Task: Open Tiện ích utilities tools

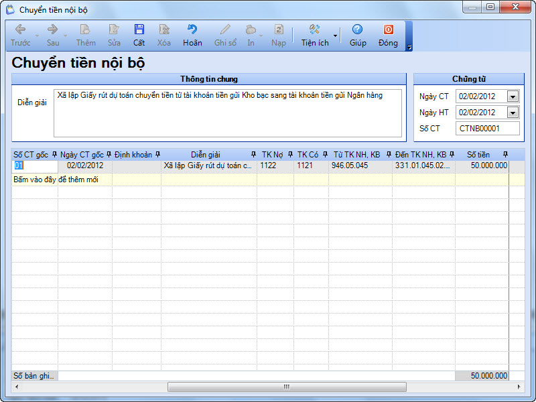Action: (315, 36)
